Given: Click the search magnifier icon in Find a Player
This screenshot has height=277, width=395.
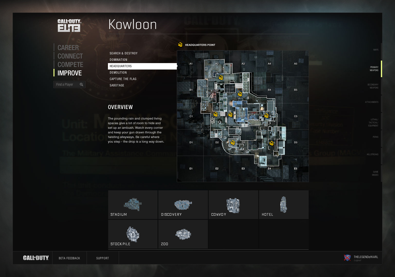Looking at the screenshot, I should (x=81, y=84).
